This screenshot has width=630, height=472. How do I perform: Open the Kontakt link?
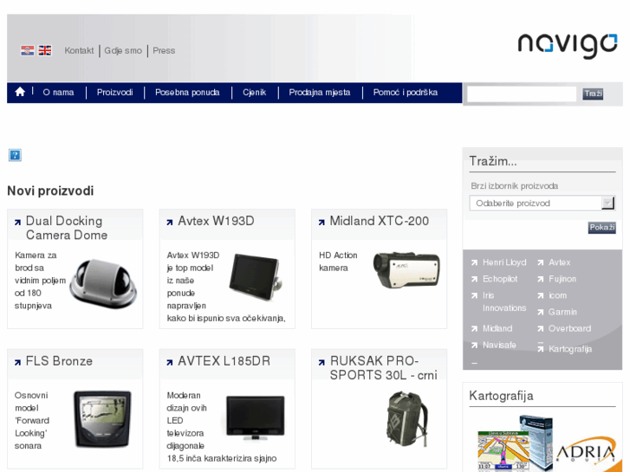[x=79, y=50]
